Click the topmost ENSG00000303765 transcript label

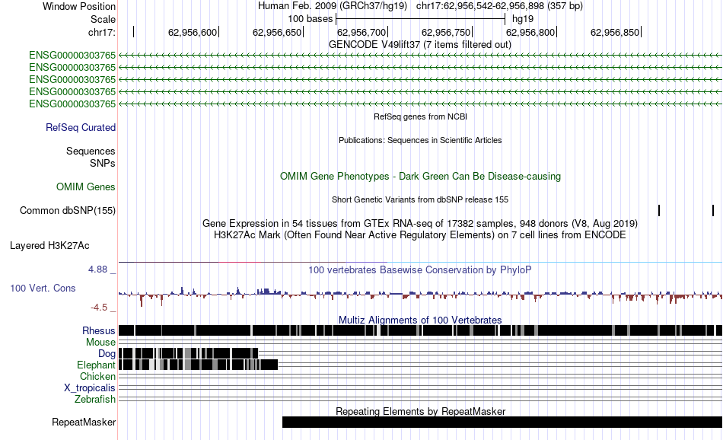[72, 56]
